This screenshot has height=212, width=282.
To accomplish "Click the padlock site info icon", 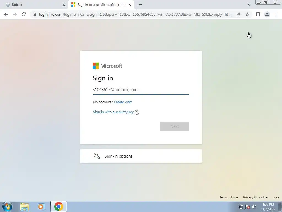I will click(35, 14).
